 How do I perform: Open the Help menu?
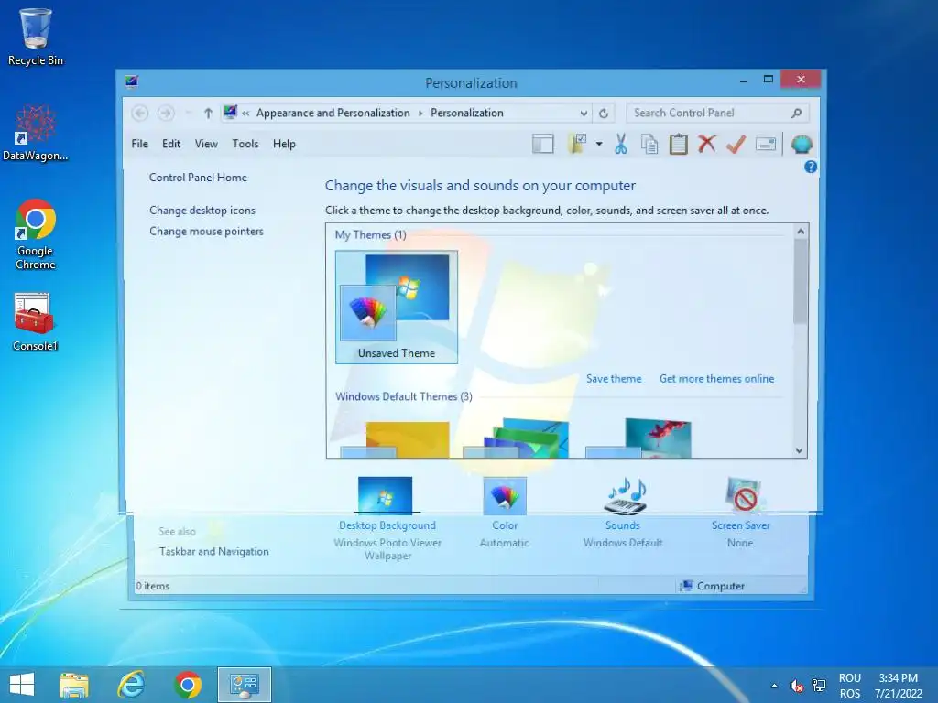pos(284,144)
